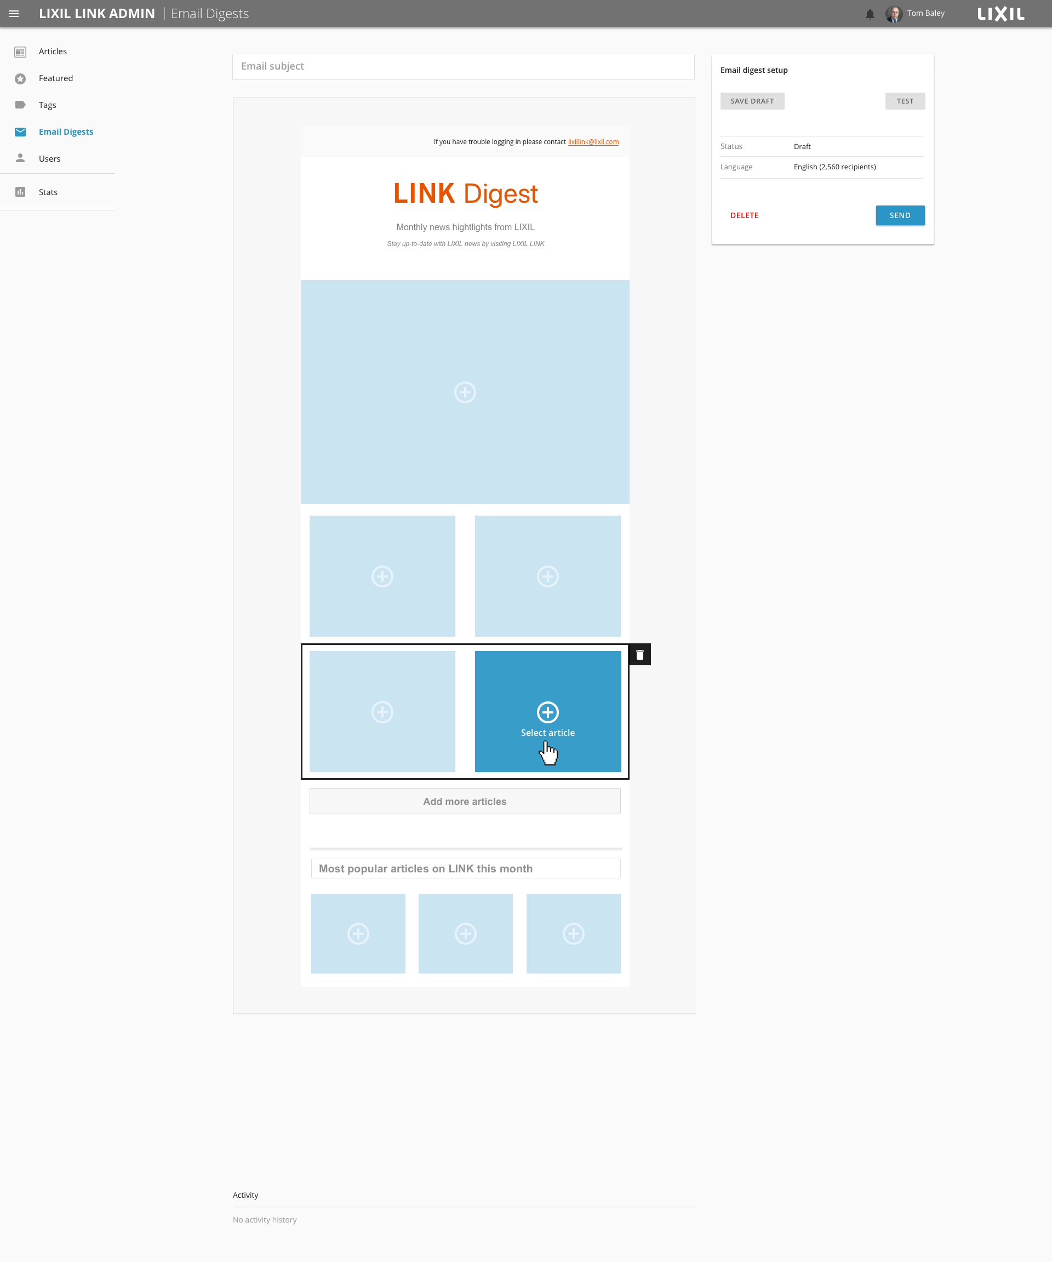The image size is (1052, 1262).
Task: Open Tom Baley's profile avatar
Action: (x=894, y=14)
